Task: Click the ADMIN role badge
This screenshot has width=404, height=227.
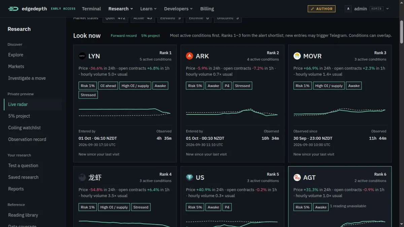Action: tap(376, 9)
